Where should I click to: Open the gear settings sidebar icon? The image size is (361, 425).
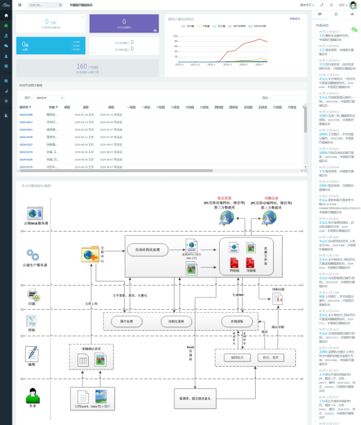click(x=6, y=101)
